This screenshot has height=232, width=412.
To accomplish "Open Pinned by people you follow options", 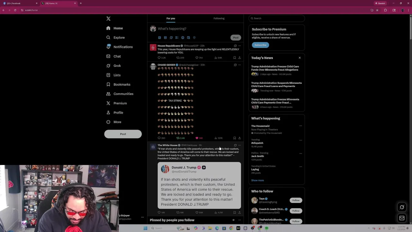I will pos(239,220).
